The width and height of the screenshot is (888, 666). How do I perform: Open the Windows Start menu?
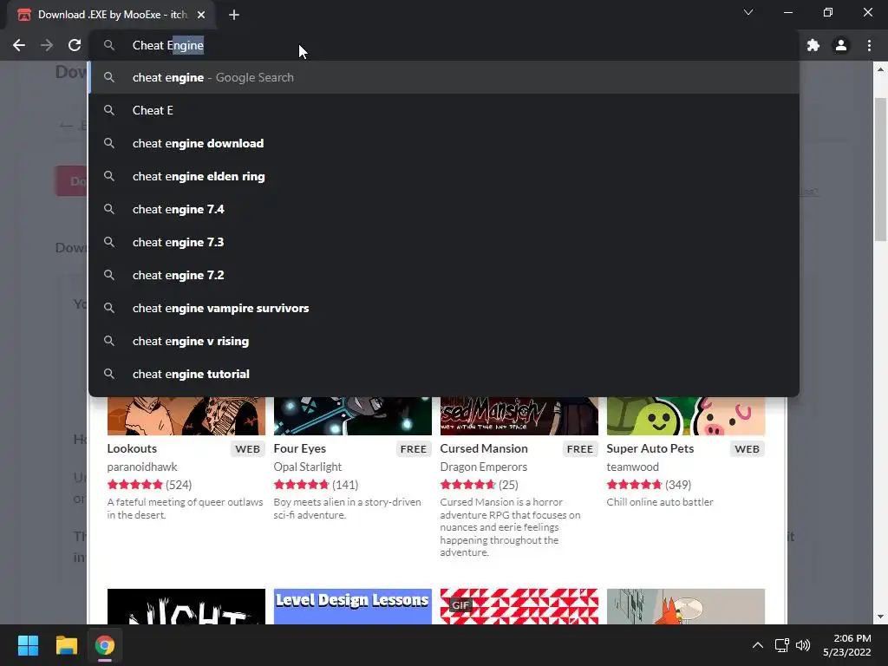click(28, 645)
